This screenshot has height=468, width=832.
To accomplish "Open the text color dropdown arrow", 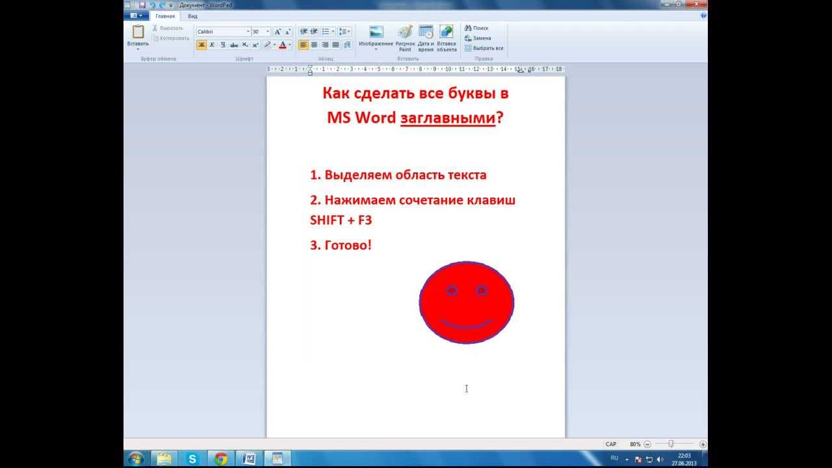I will [x=290, y=45].
